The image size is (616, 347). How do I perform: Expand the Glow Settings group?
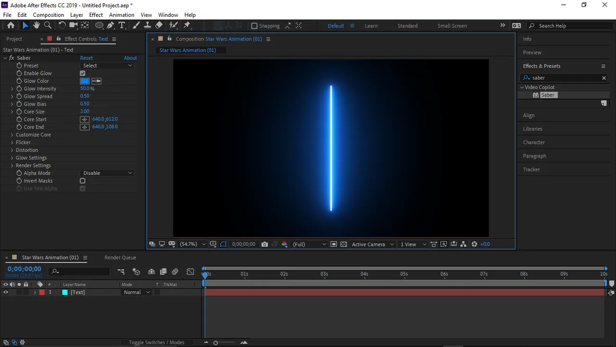pyautogui.click(x=12, y=158)
